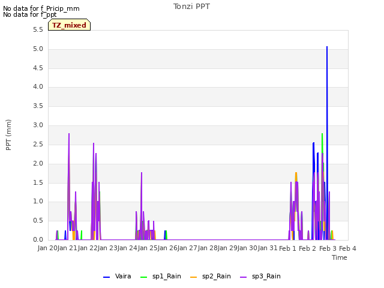
Task: Click the 0.0 y-axis tick value
Action: pyautogui.click(x=38, y=239)
